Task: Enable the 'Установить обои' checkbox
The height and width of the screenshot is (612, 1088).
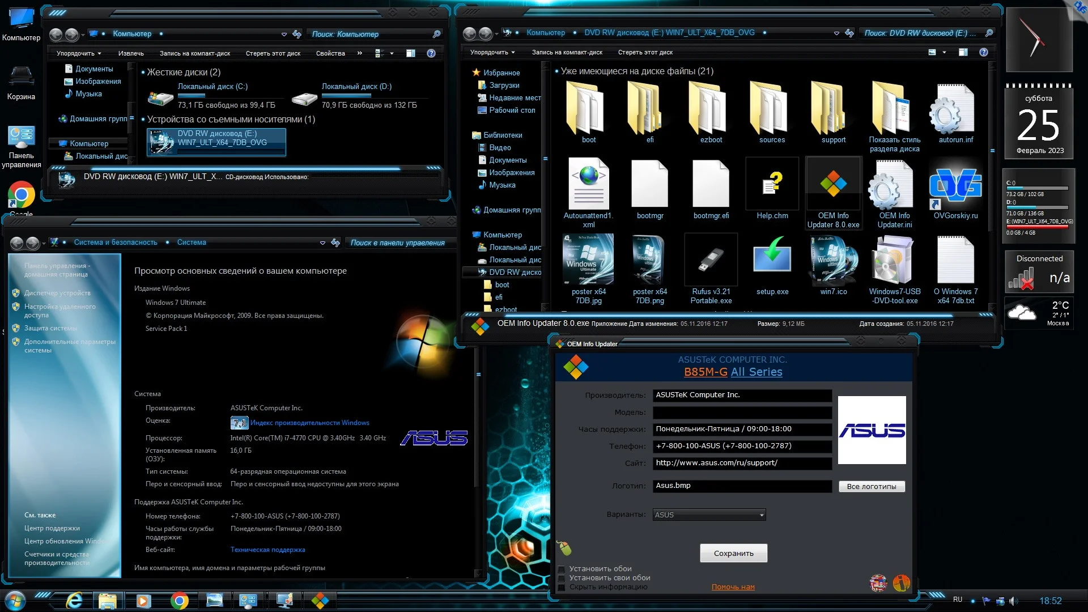Action: pyautogui.click(x=562, y=569)
